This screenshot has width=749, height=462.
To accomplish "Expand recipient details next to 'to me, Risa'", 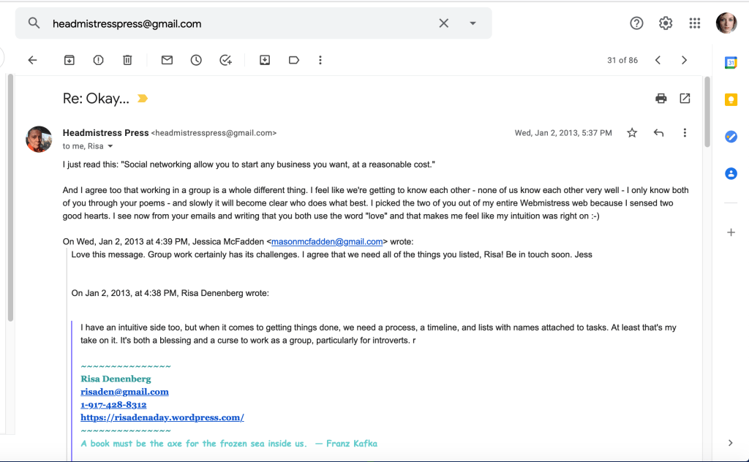I will pyautogui.click(x=110, y=146).
